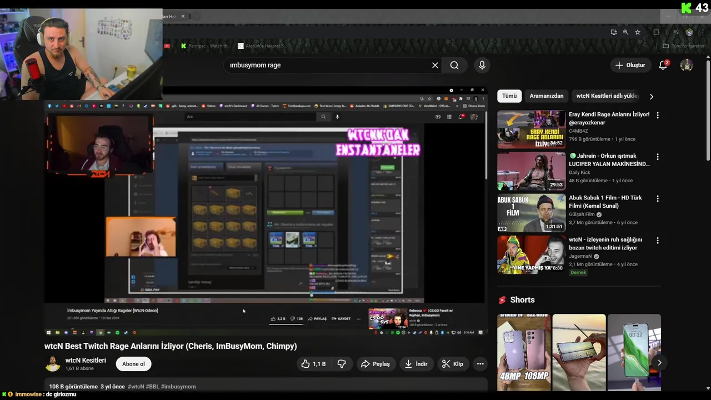
Task: Open options menu for Eray Kendi Rage video
Action: (x=658, y=115)
